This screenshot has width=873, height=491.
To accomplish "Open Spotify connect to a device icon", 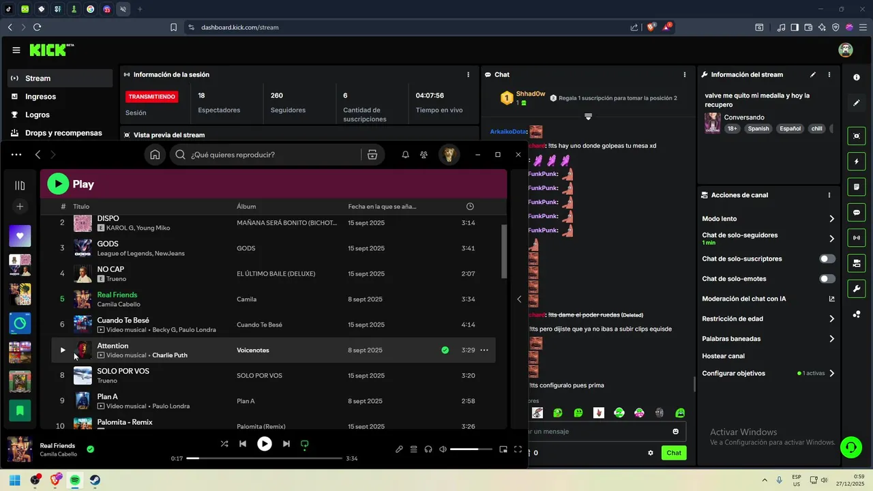I will tap(428, 449).
